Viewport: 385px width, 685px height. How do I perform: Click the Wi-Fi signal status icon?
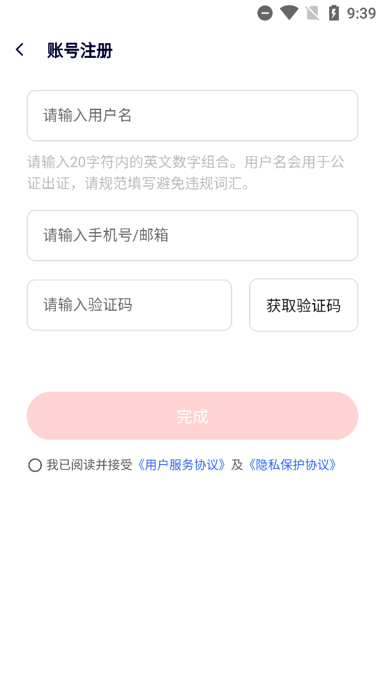(x=289, y=13)
